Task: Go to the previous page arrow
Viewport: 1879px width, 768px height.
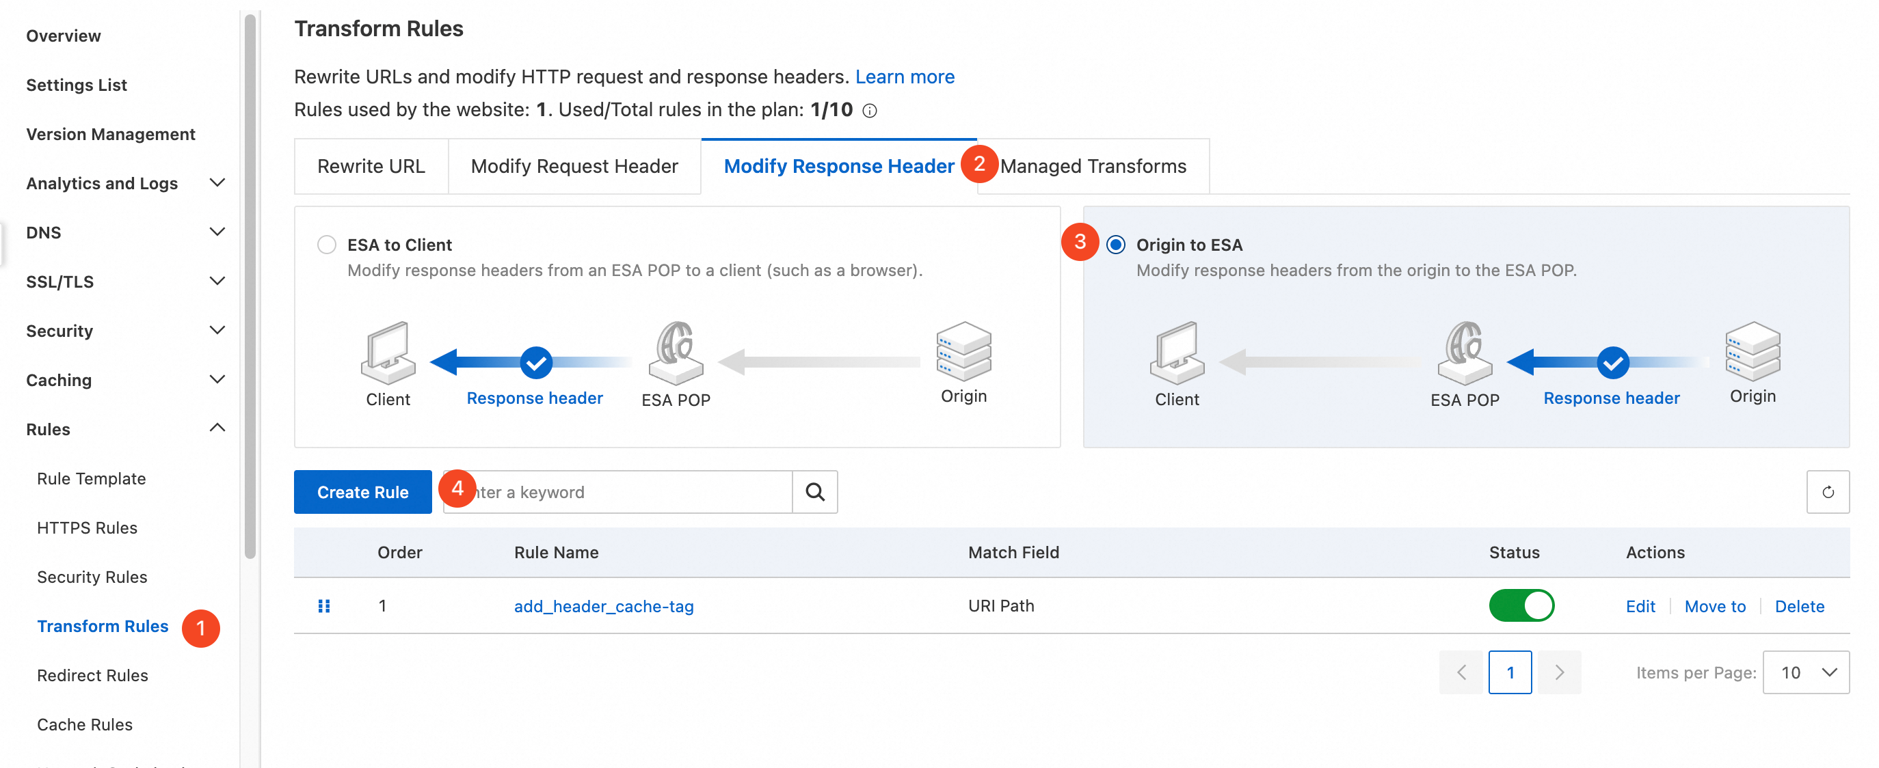Action: 1461,672
